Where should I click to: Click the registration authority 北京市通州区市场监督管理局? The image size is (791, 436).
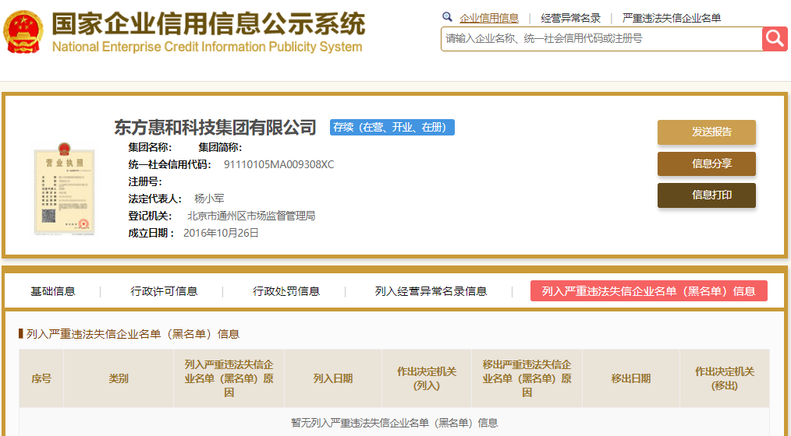coord(251,216)
